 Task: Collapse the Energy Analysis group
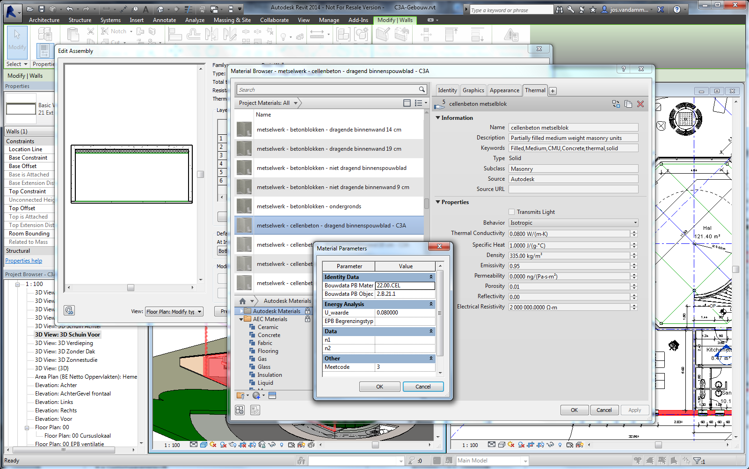[x=431, y=304]
